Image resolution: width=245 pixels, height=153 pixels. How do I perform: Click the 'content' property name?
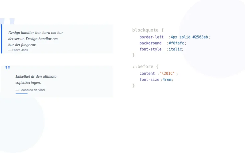pyautogui.click(x=147, y=73)
